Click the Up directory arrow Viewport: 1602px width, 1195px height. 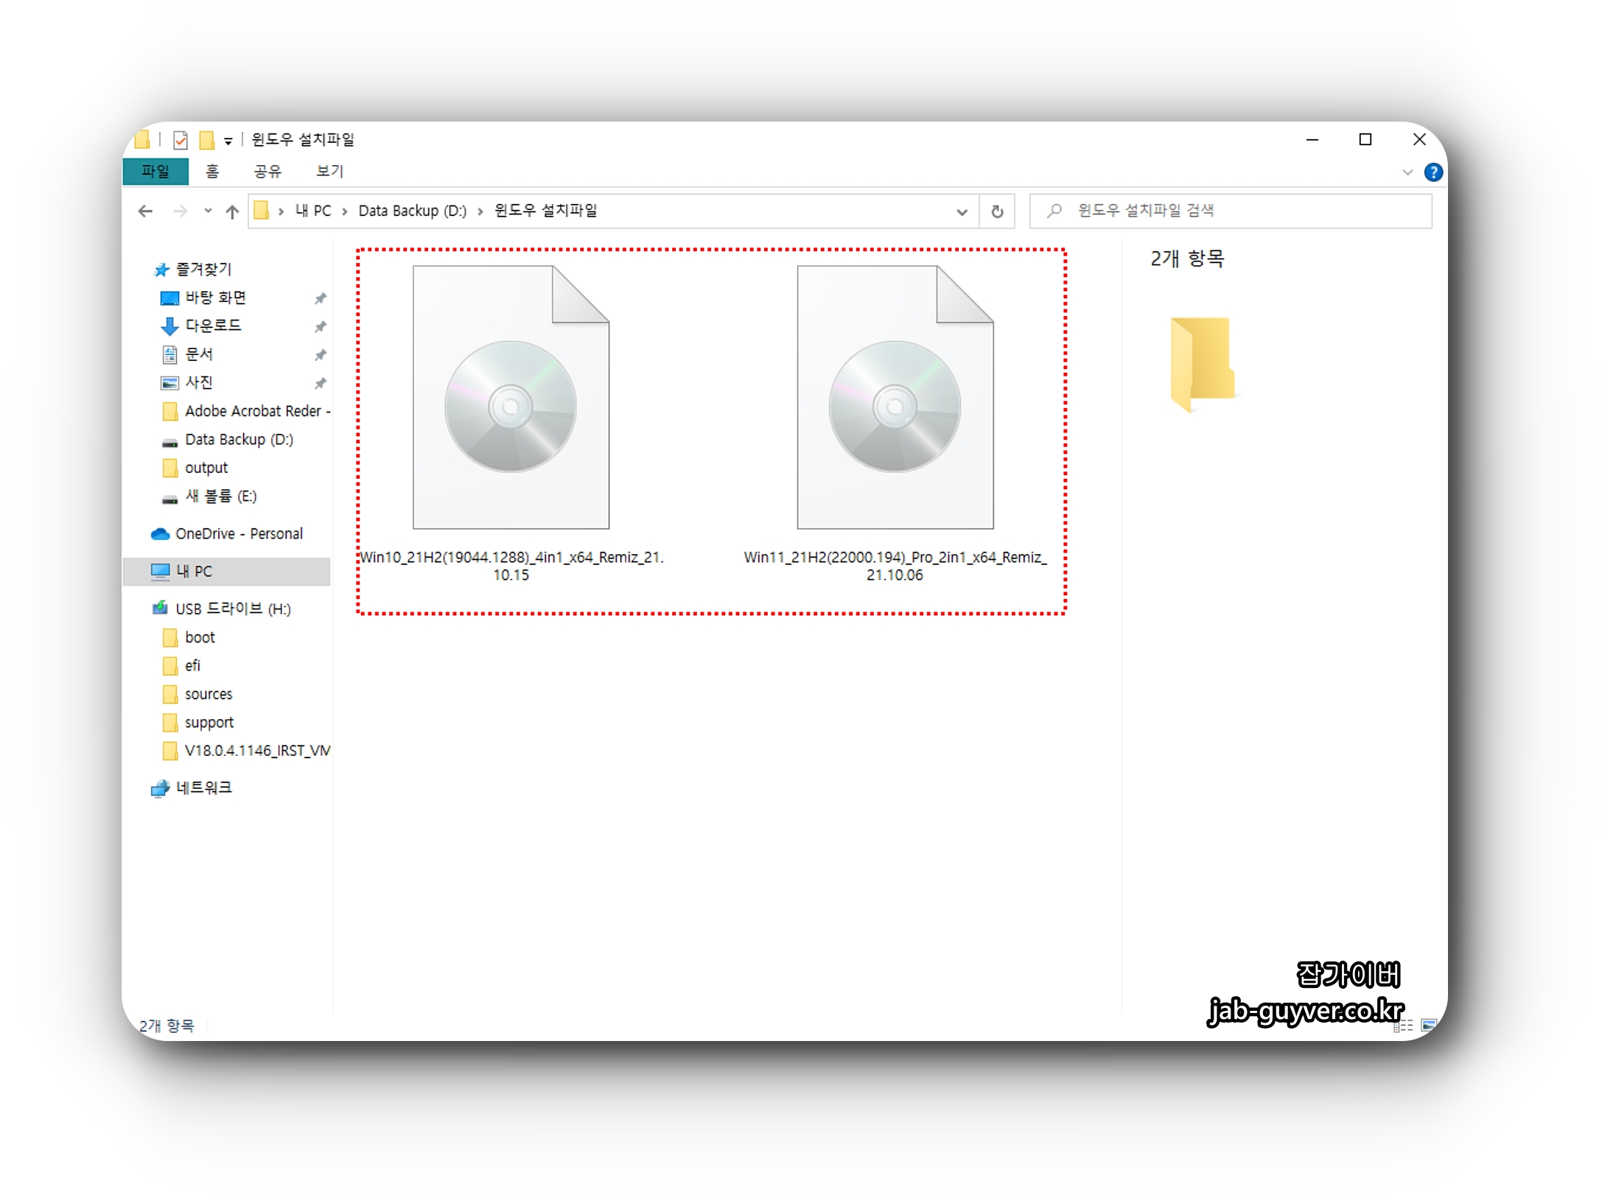(x=232, y=211)
